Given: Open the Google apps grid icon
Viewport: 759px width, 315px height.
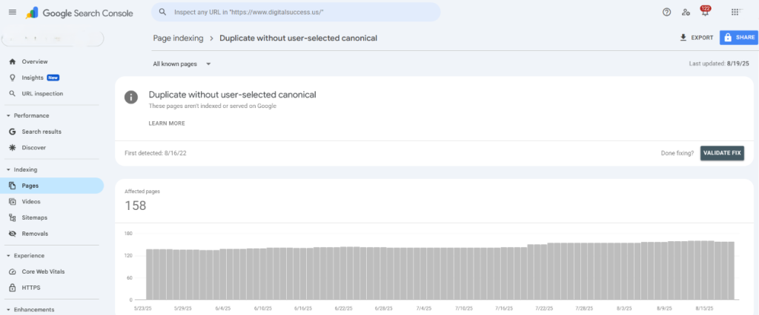Looking at the screenshot, I should click(x=735, y=13).
